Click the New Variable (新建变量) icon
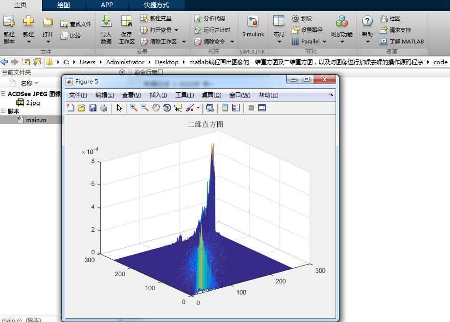This screenshot has height=322, width=450. pos(144,18)
